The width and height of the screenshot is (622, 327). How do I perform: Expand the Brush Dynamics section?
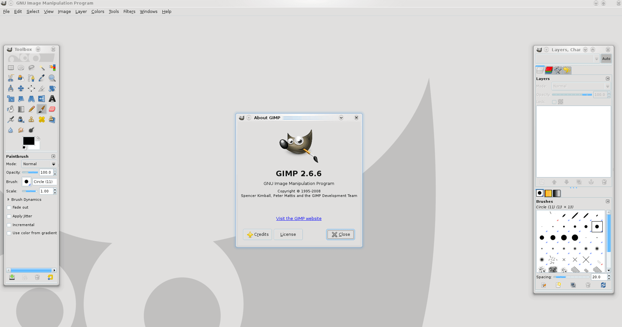pyautogui.click(x=8, y=199)
